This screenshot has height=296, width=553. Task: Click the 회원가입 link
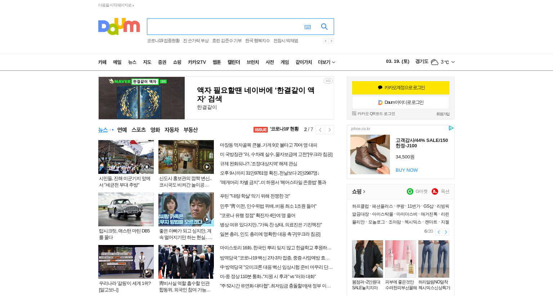[x=443, y=114]
